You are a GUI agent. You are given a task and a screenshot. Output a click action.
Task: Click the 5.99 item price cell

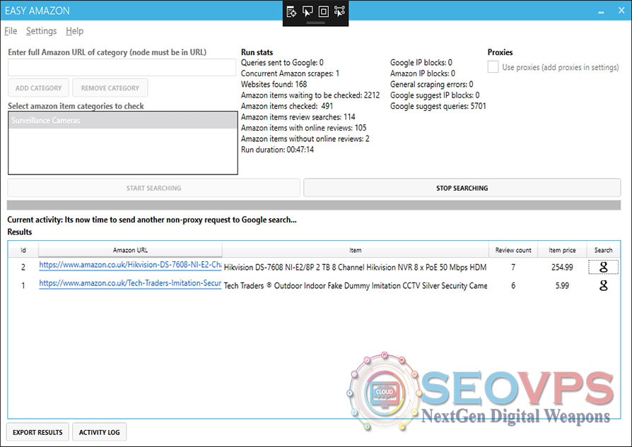point(562,285)
